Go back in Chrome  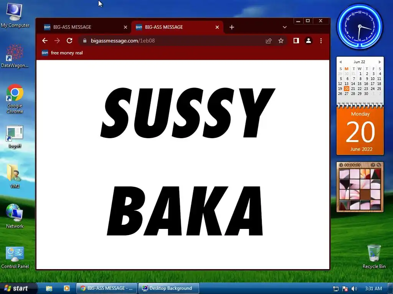45,41
